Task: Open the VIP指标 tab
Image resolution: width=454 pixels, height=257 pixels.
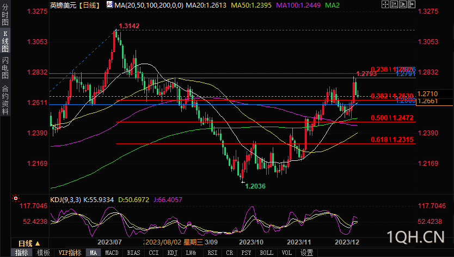Action: pyautogui.click(x=70, y=253)
